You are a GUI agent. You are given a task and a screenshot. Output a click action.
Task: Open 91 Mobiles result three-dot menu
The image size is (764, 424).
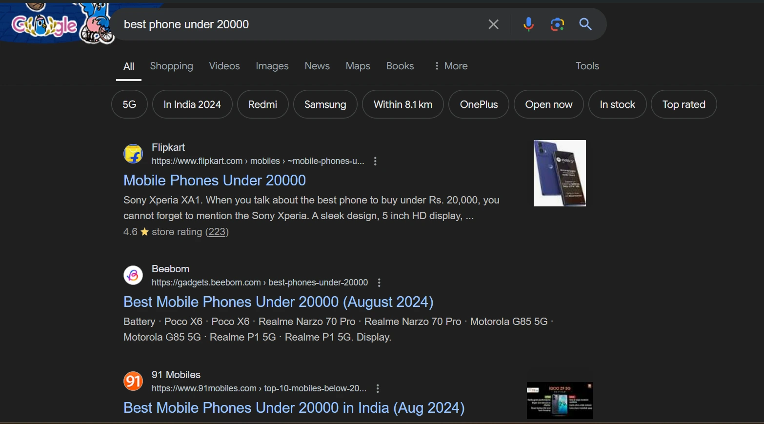coord(378,388)
